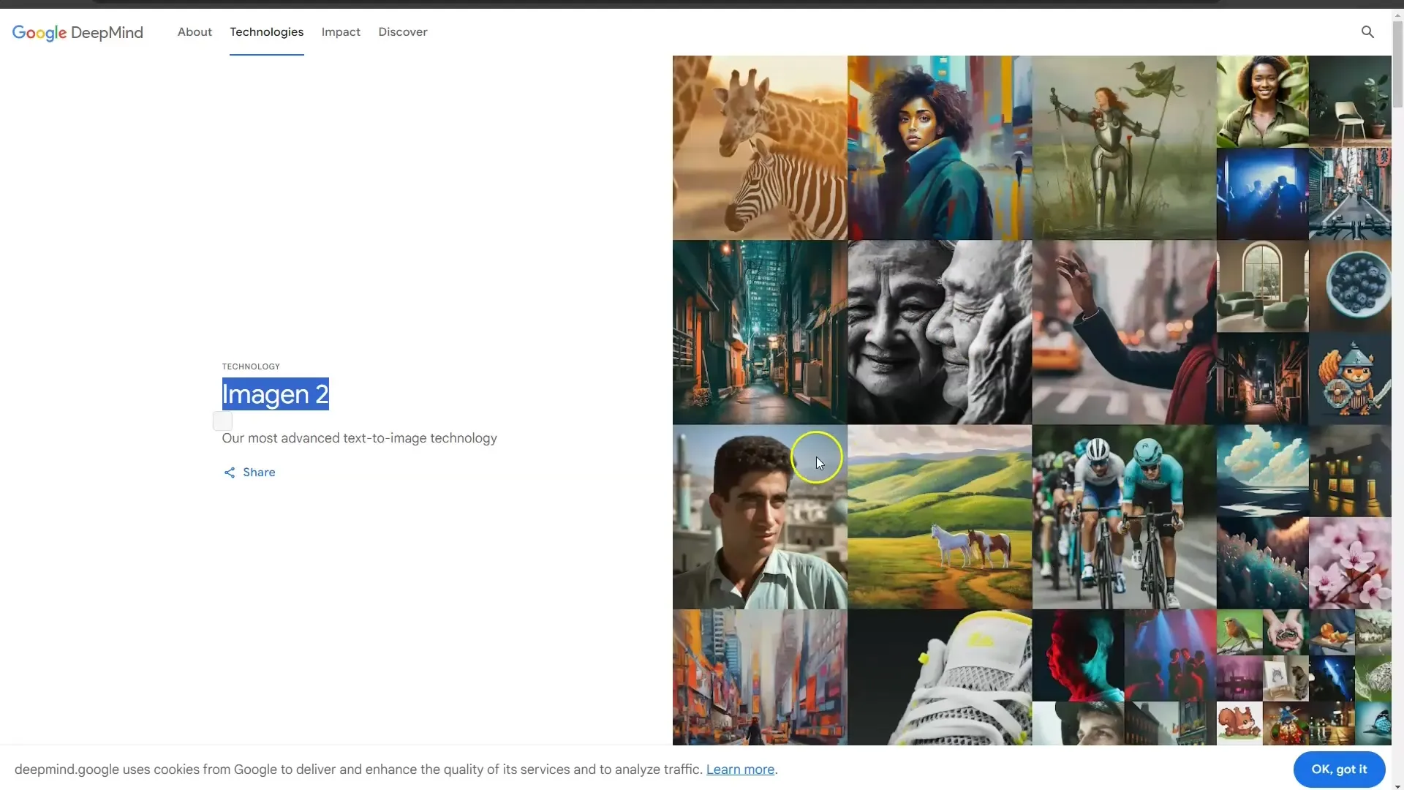Open the About navigation menu item
The image size is (1404, 790).
[194, 31]
